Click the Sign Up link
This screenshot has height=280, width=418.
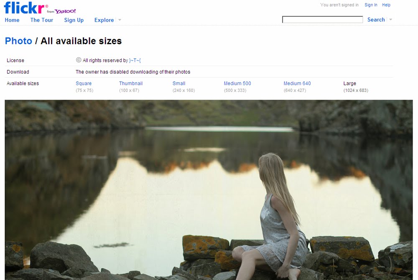74,20
